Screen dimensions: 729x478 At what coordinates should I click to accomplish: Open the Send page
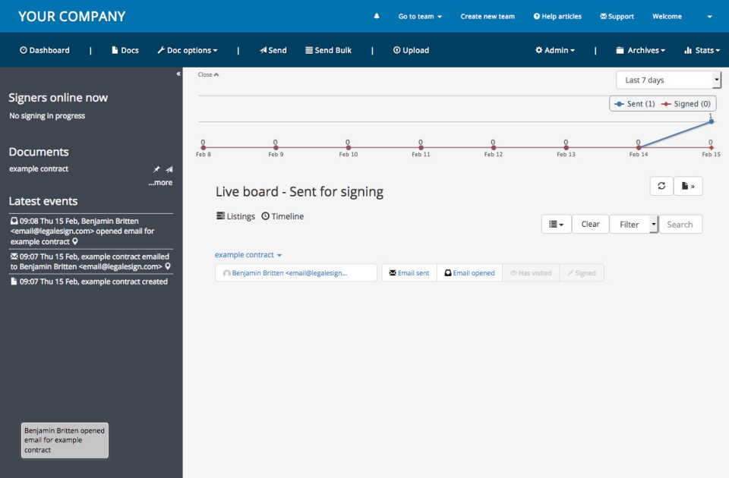pos(273,50)
